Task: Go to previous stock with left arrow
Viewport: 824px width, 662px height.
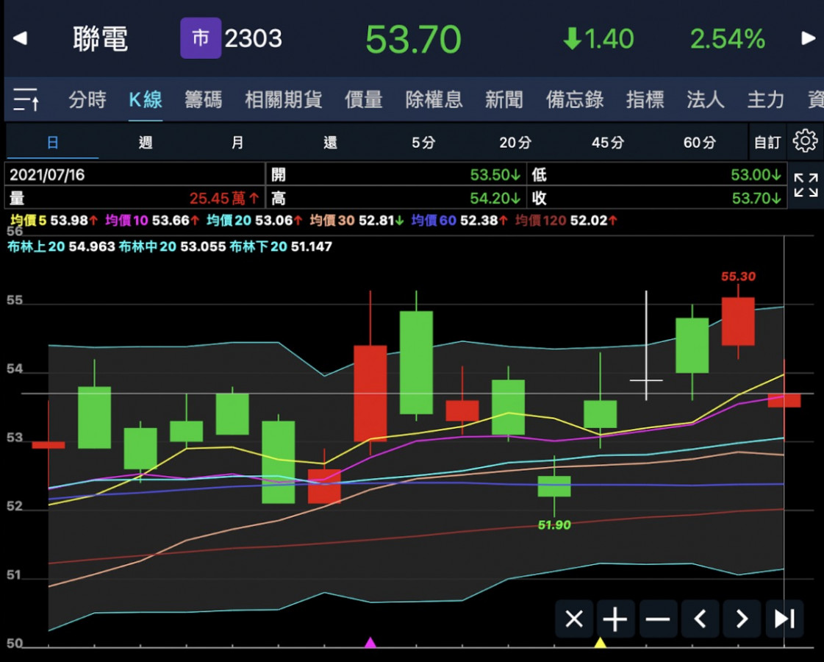Action: [x=20, y=38]
